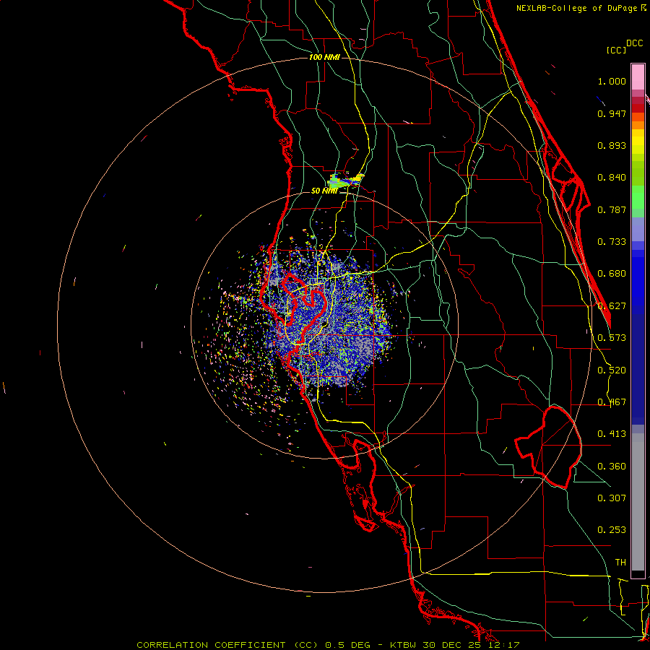The image size is (650, 650).
Task: Select the 0.840 legend value
Action: click(x=612, y=178)
